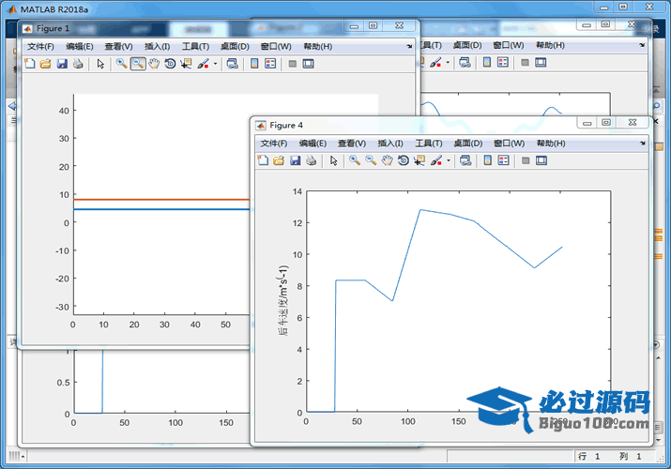Click Print icon in Figure 1 toolbar
Viewport: 671px width, 469px height.
[x=78, y=64]
